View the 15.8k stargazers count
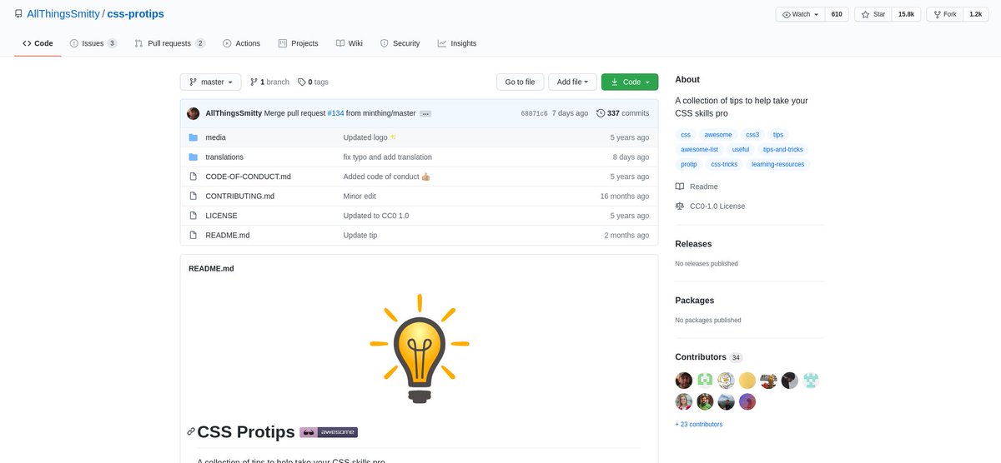 905,14
